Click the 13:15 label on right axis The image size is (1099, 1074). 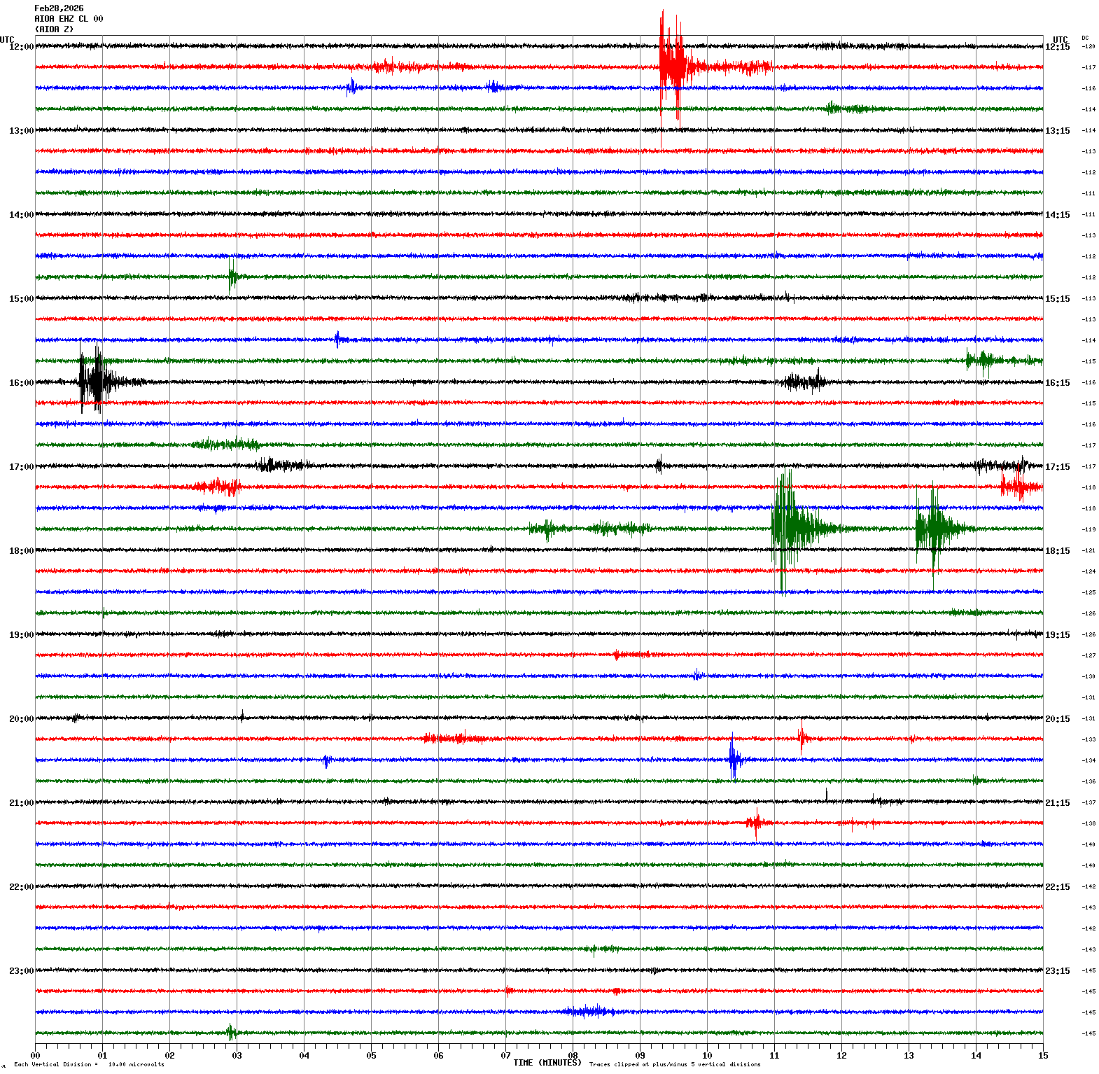click(x=1057, y=131)
